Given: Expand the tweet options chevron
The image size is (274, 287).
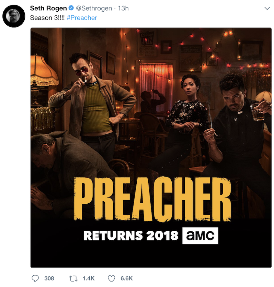Looking at the screenshot, I should point(267,9).
